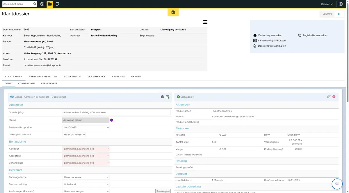Click the Aanvraag nieuw status field
Screen dimensions: 349x193
point(86,120)
